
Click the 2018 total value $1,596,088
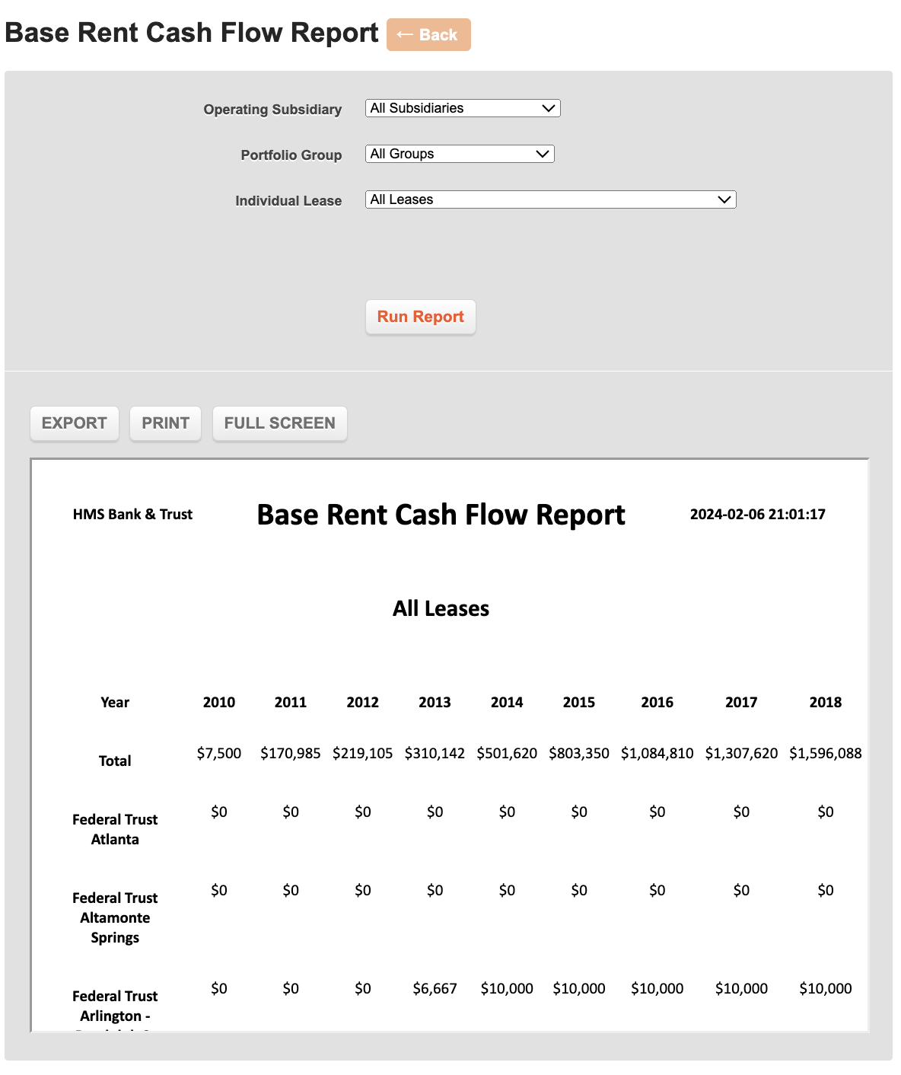coord(826,753)
